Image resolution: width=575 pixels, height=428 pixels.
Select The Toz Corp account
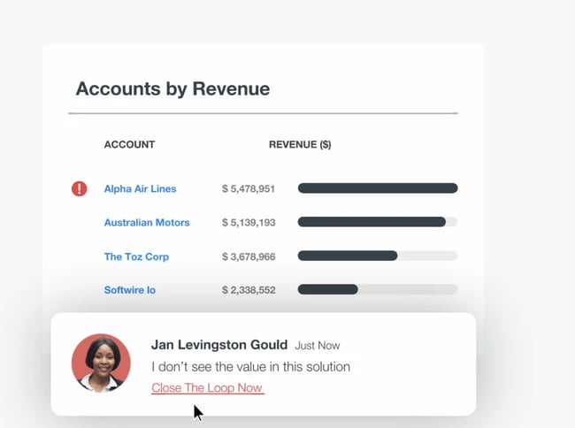(136, 256)
